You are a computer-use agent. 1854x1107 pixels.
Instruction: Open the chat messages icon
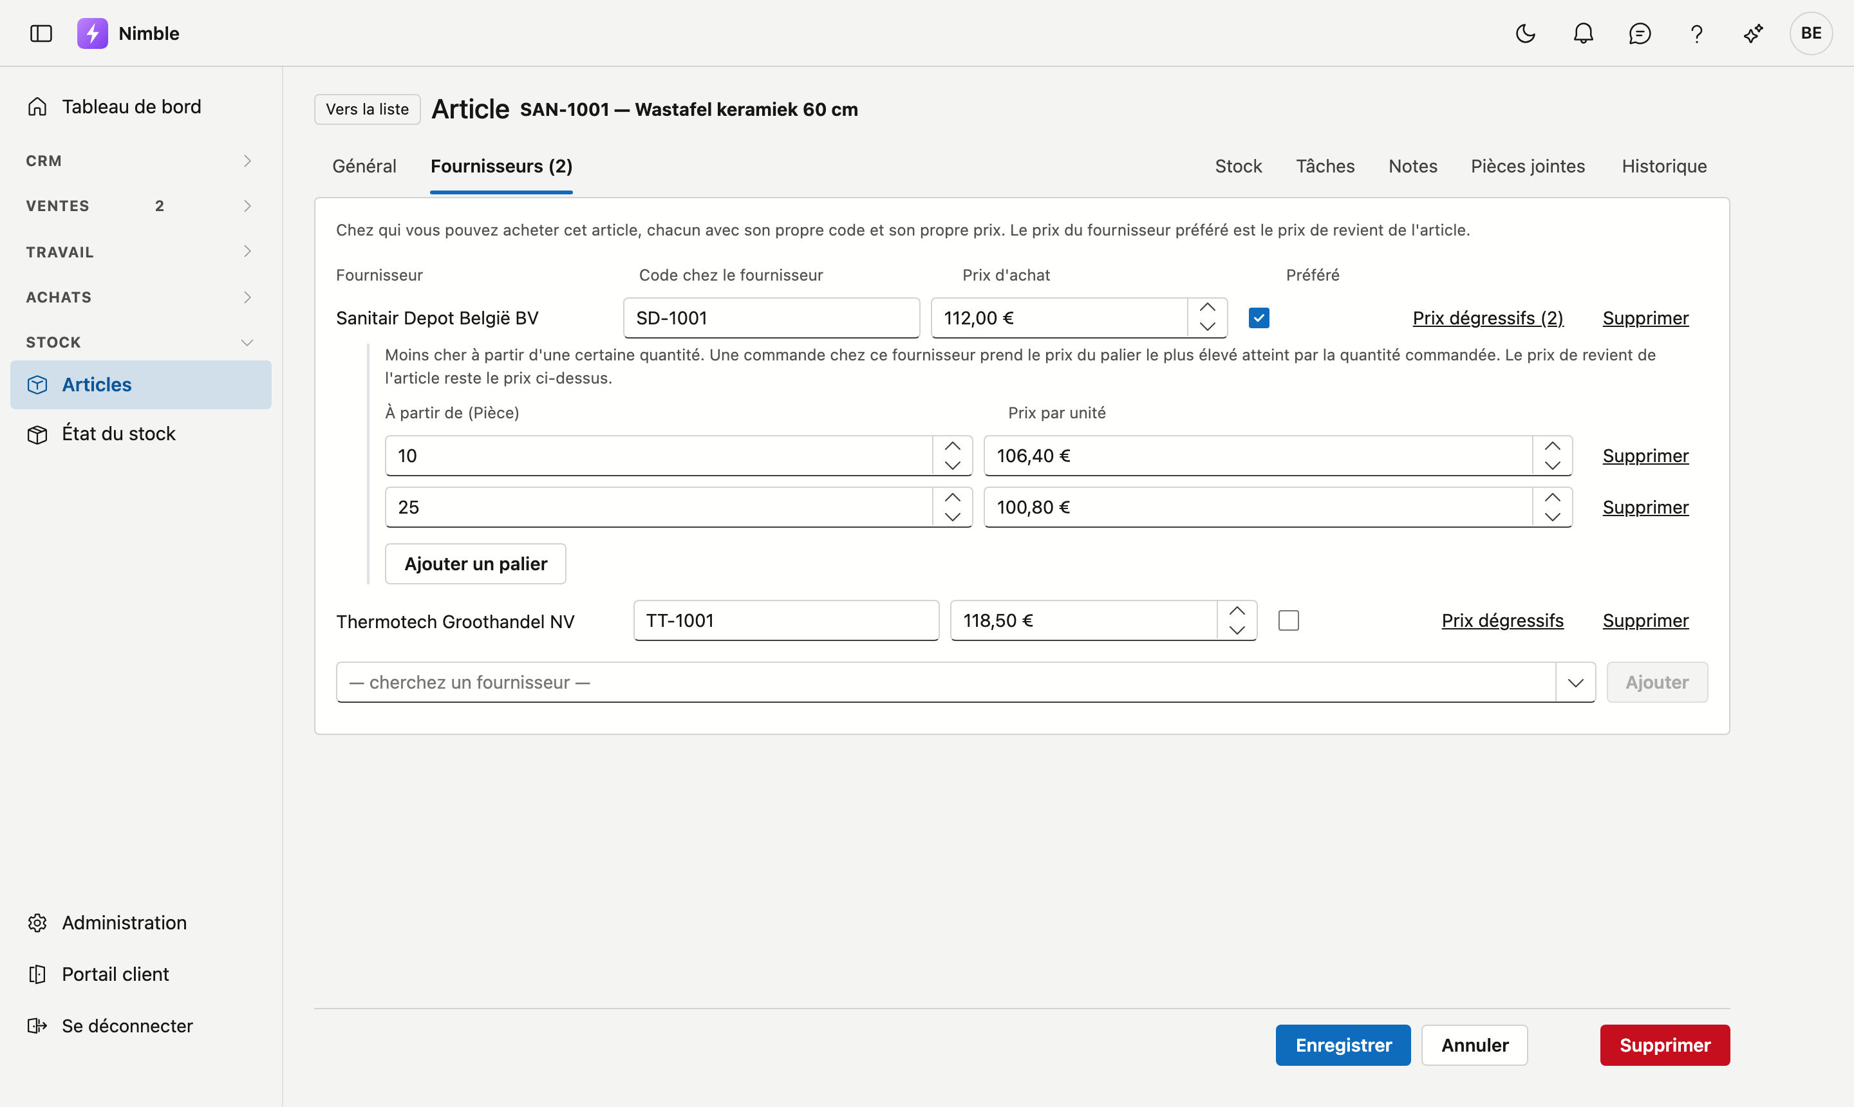coord(1640,33)
